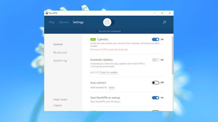Turn off Start NordVPN on startup

[x=155, y=98]
